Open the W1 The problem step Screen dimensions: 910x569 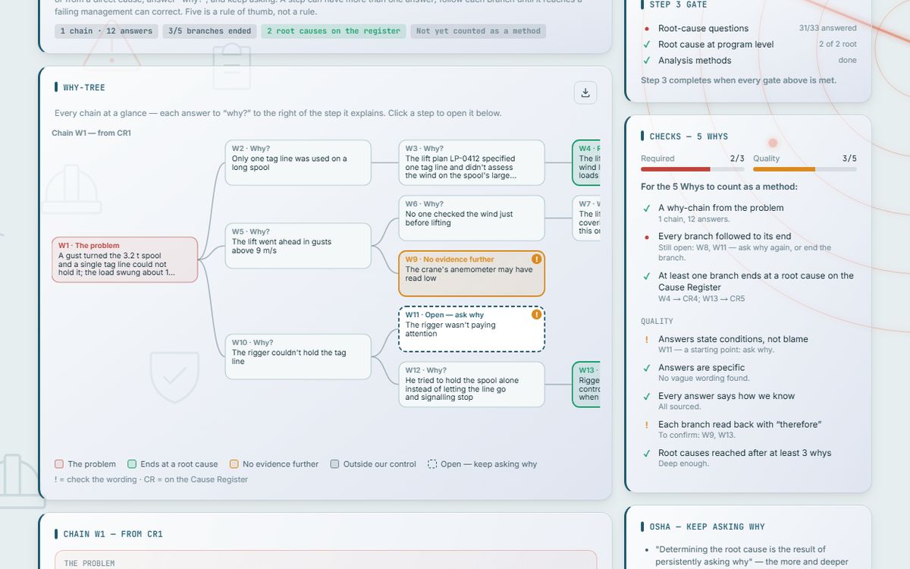(124, 259)
